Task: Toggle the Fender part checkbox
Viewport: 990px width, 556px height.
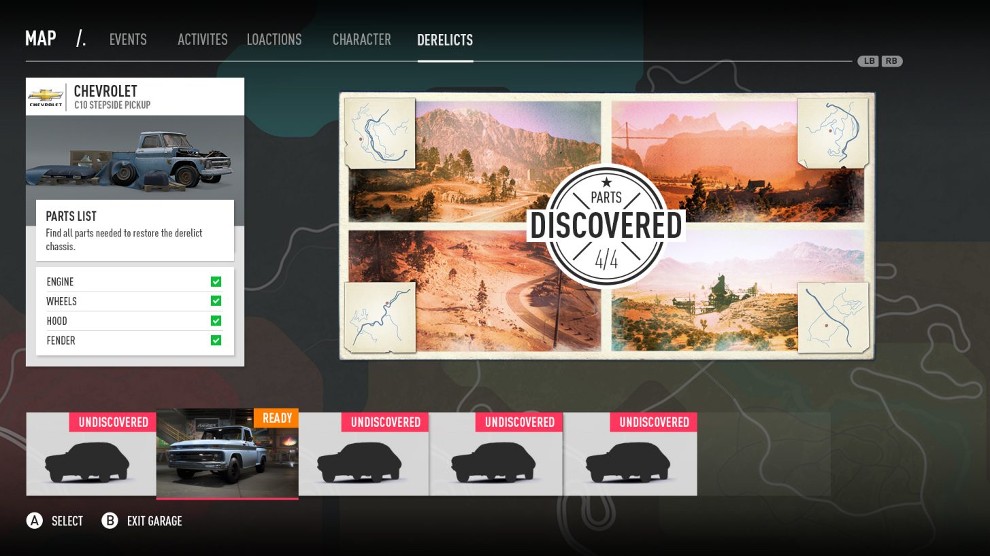Action: [x=216, y=341]
